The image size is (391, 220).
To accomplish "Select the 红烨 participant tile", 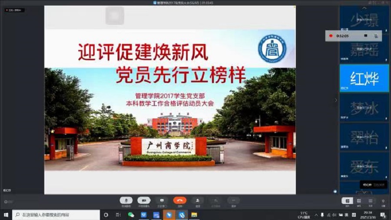I will [x=364, y=78].
